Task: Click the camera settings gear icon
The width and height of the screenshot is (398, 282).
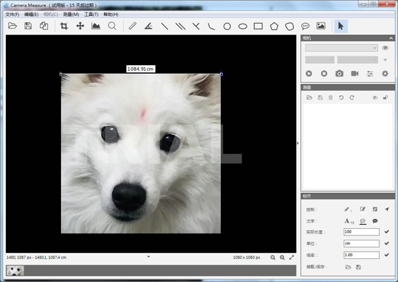Action: pyautogui.click(x=385, y=73)
